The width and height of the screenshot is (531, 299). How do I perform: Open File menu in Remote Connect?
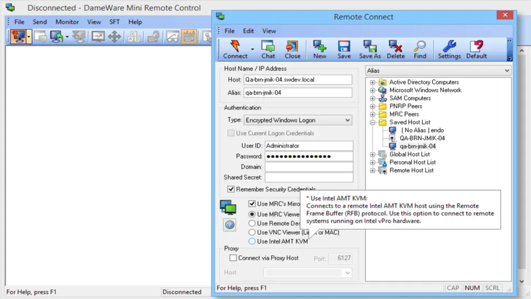[x=230, y=31]
